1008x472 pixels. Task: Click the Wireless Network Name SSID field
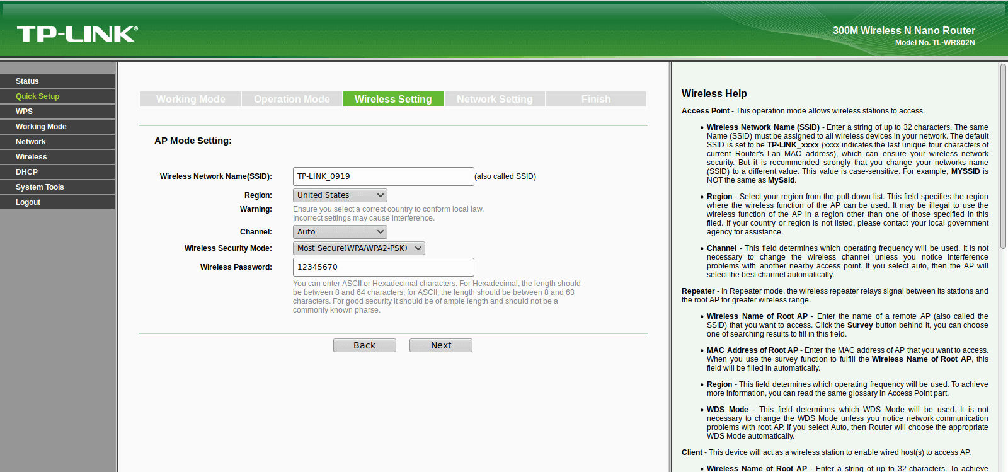[x=384, y=176]
